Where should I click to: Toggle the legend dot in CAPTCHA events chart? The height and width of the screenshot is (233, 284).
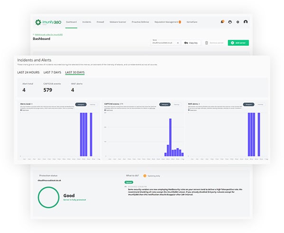pos(105,110)
